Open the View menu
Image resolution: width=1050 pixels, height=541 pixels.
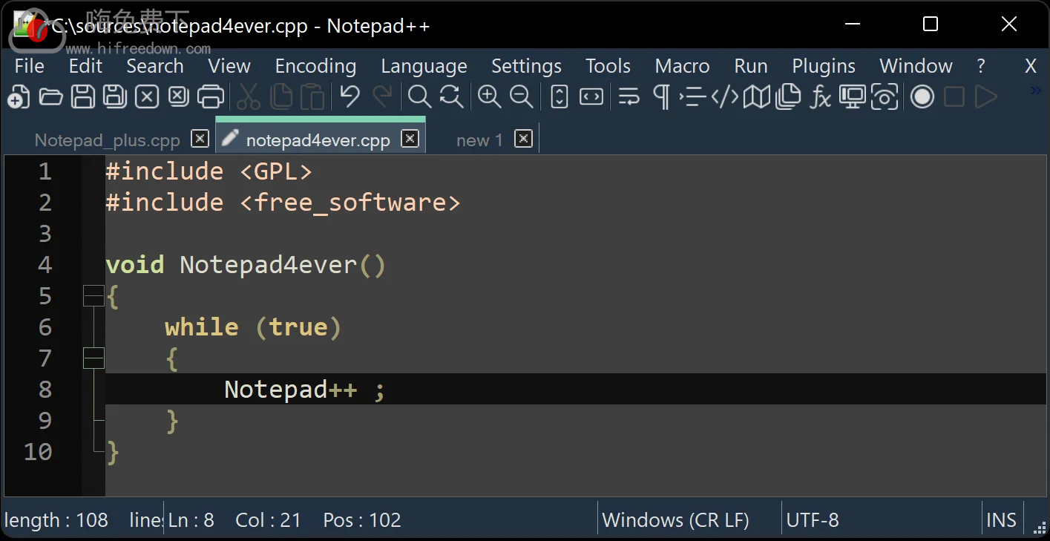[229, 66]
